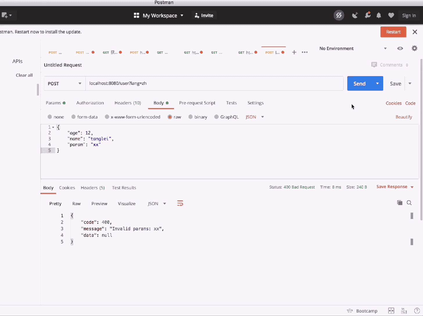Switch to response Cookies tab
The image size is (423, 316).
tap(67, 188)
